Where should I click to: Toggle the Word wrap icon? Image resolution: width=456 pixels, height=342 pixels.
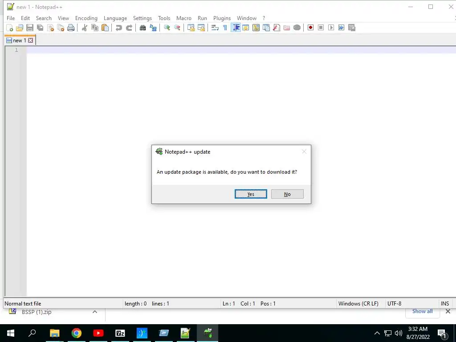click(215, 28)
